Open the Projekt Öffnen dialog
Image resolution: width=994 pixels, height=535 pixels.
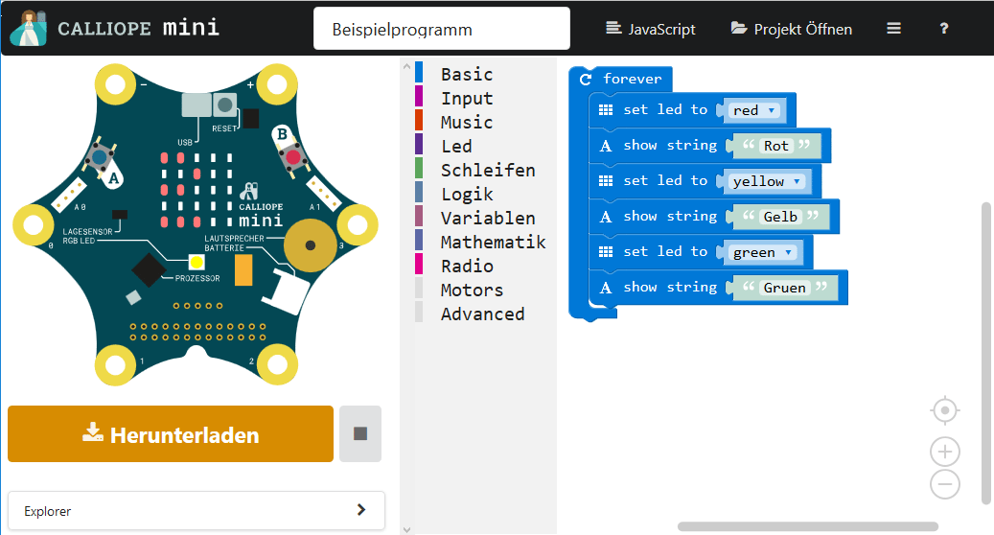pos(791,29)
